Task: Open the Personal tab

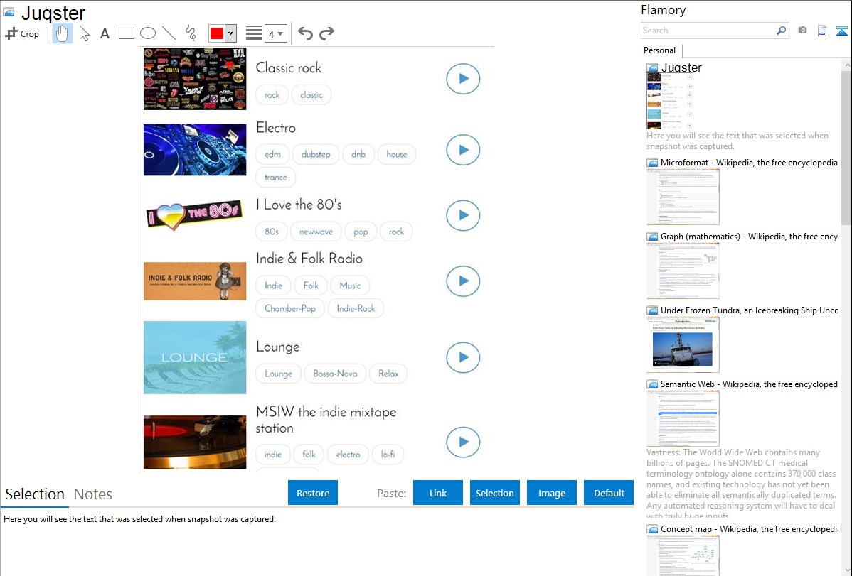Action: tap(659, 50)
